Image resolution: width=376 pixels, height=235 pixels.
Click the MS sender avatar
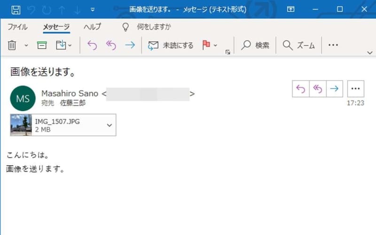pos(23,98)
